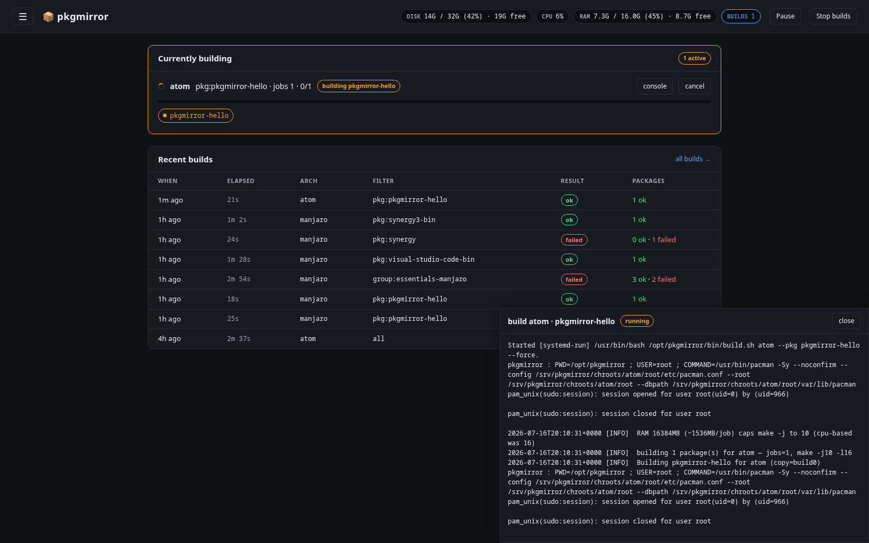Screen dimensions: 869x543
Task: Click the DISK usage status pill
Action: 466,16
